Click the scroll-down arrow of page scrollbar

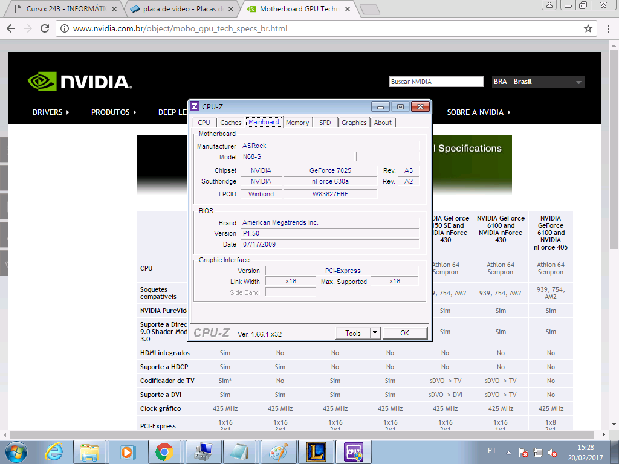(x=614, y=425)
